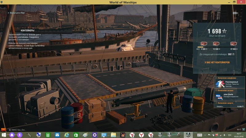This screenshot has width=246, height=138.
Task: Open the Революционный camouflage notification icon
Action: [x=220, y=84]
